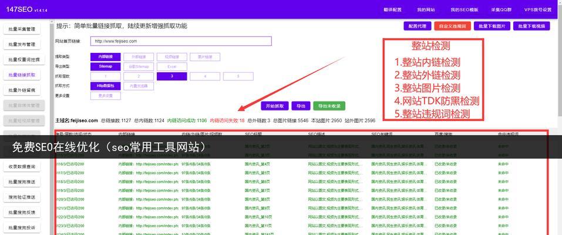
Task: Open 我的SEO模板 in top navigation
Action: pyautogui.click(x=465, y=9)
